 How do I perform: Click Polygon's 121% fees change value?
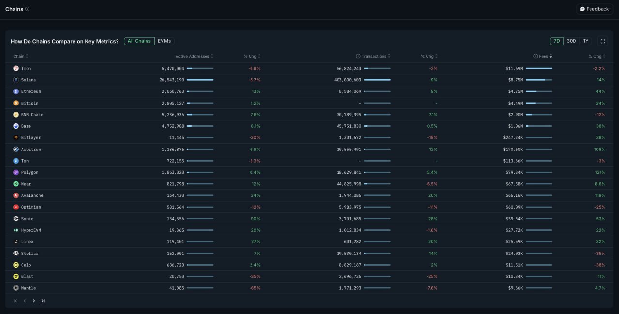pos(600,173)
